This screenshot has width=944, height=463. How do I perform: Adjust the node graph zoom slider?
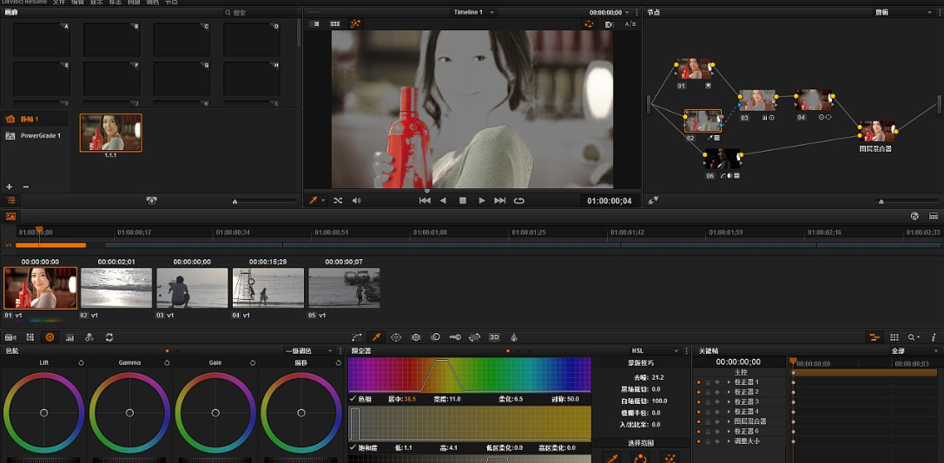point(881,201)
